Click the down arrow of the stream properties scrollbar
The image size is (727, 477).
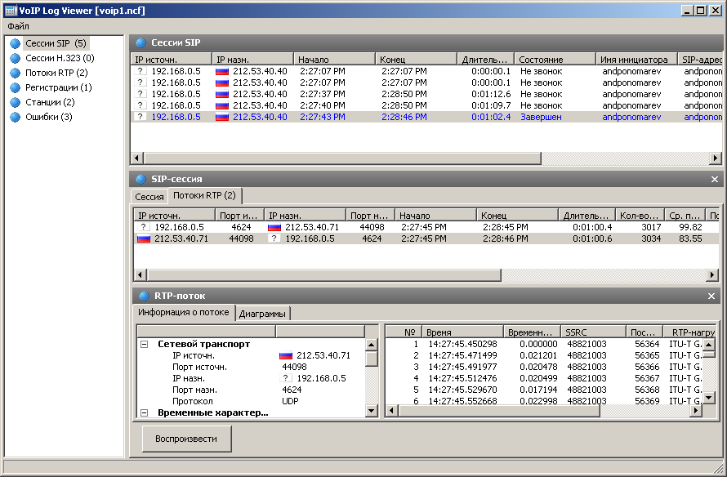point(372,410)
